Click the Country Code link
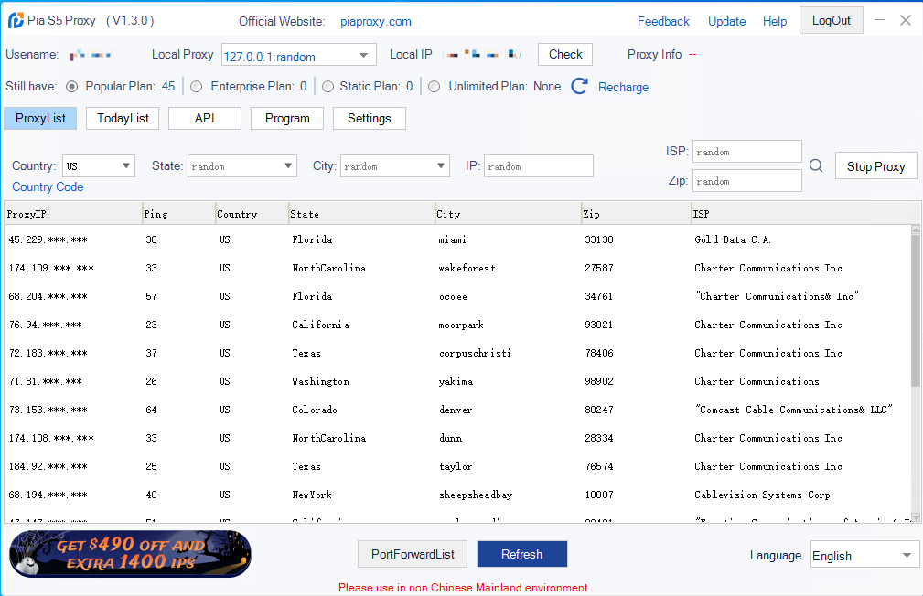This screenshot has height=596, width=923. tap(48, 186)
